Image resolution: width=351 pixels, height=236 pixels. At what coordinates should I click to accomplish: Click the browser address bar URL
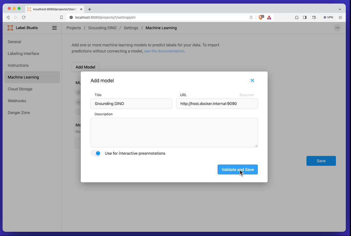tap(105, 17)
